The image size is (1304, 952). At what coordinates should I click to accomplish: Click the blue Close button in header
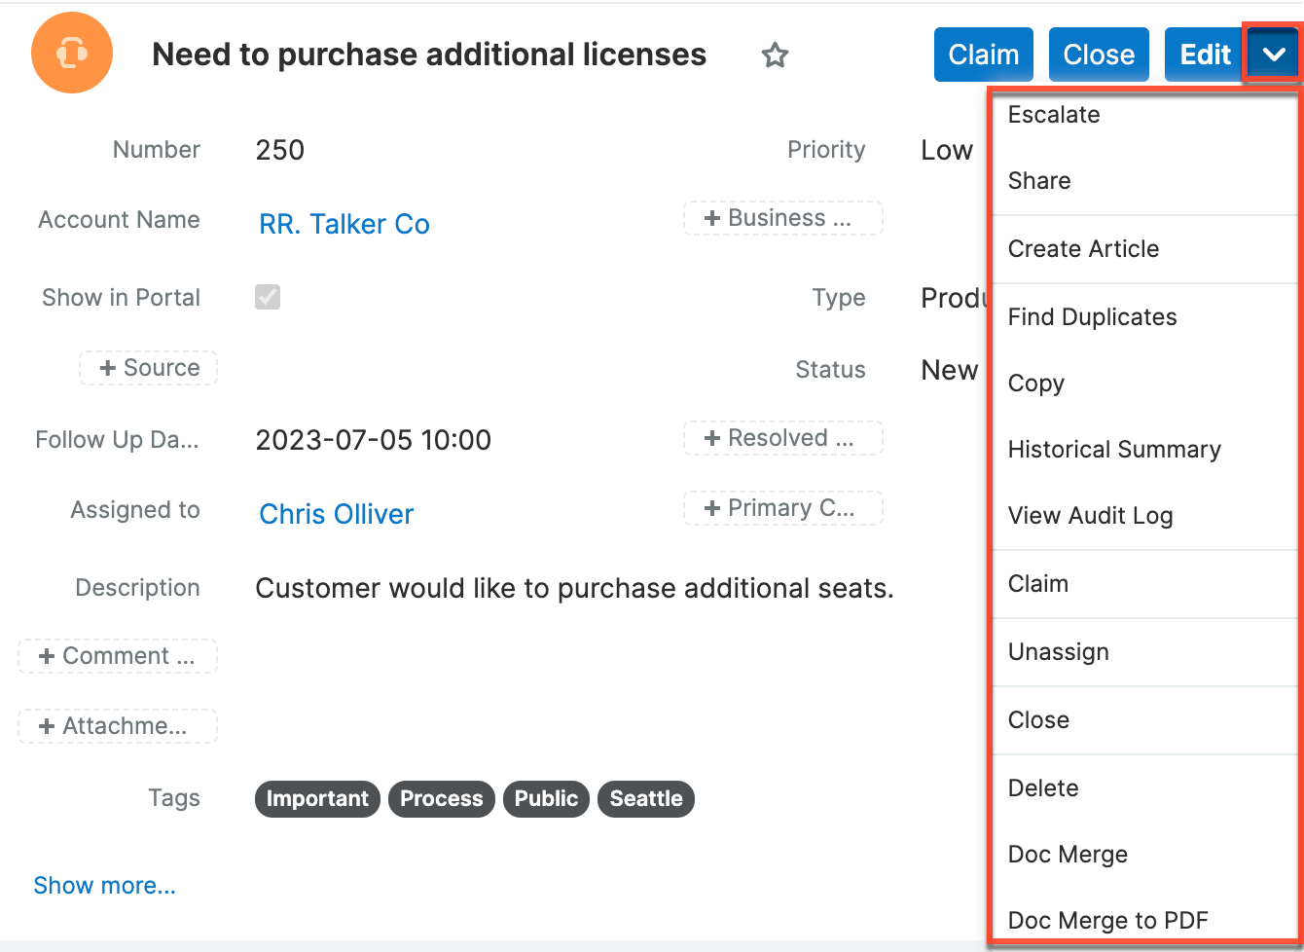coord(1099,55)
